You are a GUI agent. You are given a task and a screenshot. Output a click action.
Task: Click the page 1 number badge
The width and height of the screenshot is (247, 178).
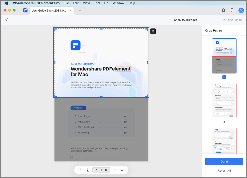coord(224,77)
